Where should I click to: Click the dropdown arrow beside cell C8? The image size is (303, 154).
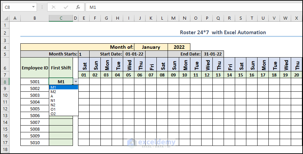(76, 82)
